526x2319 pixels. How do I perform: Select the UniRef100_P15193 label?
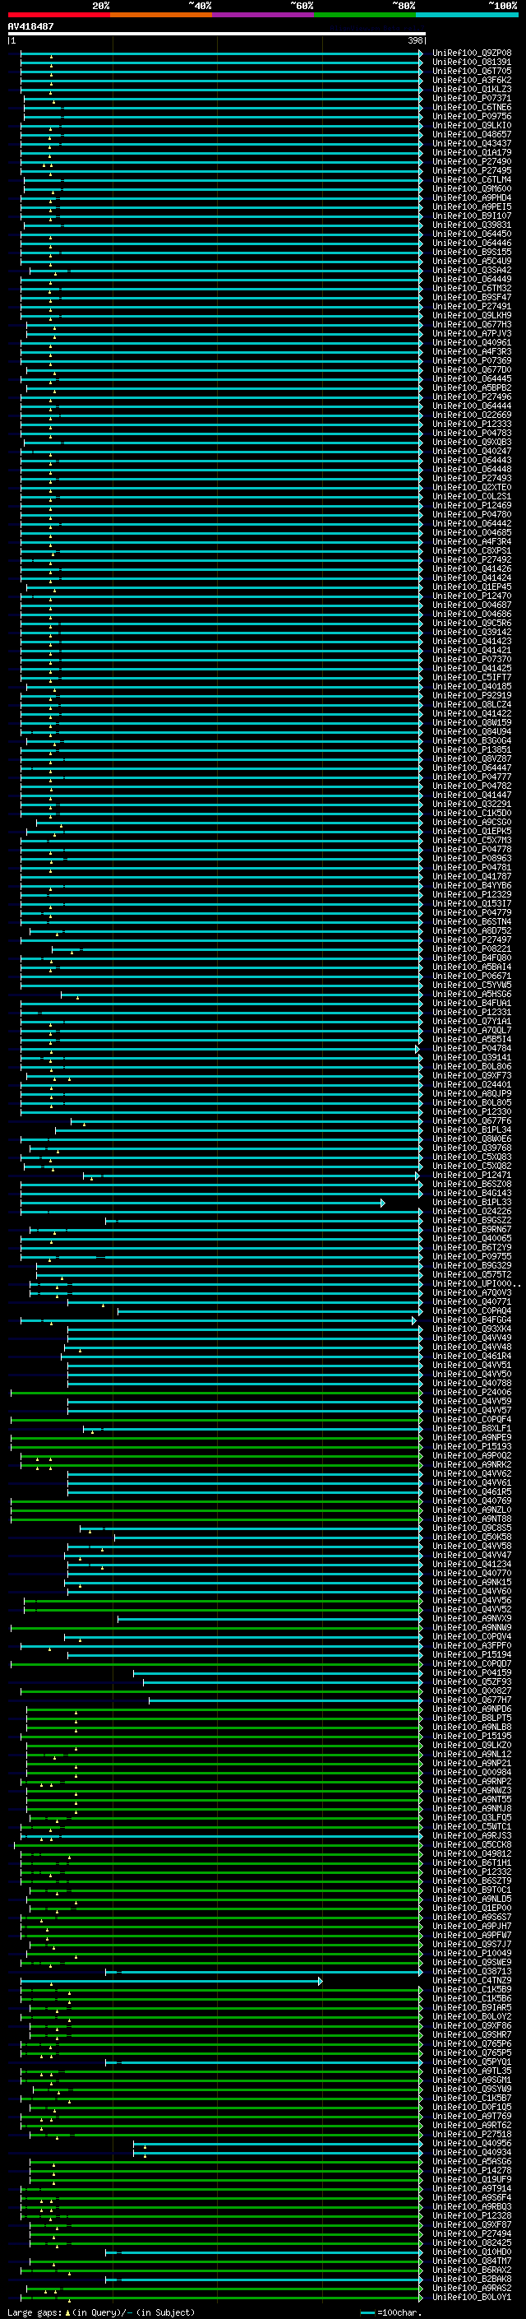click(x=471, y=1445)
